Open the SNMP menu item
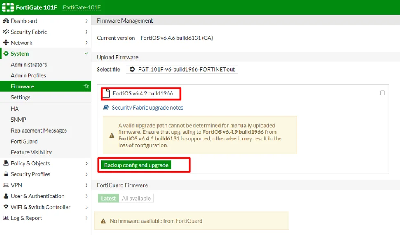The width and height of the screenshot is (400, 235). pos(18,120)
